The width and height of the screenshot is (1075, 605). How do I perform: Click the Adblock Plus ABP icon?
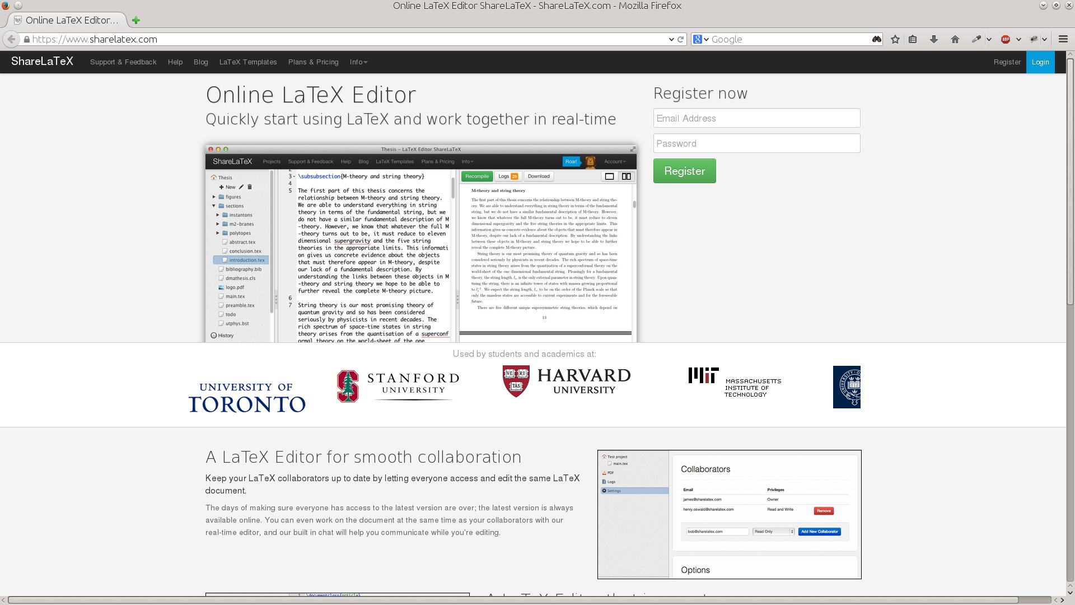pyautogui.click(x=1006, y=39)
